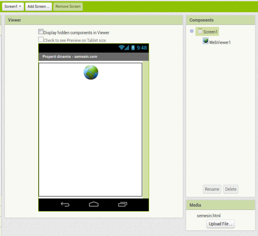Tap the Android recent apps icon
The image size is (258, 236).
122,205
